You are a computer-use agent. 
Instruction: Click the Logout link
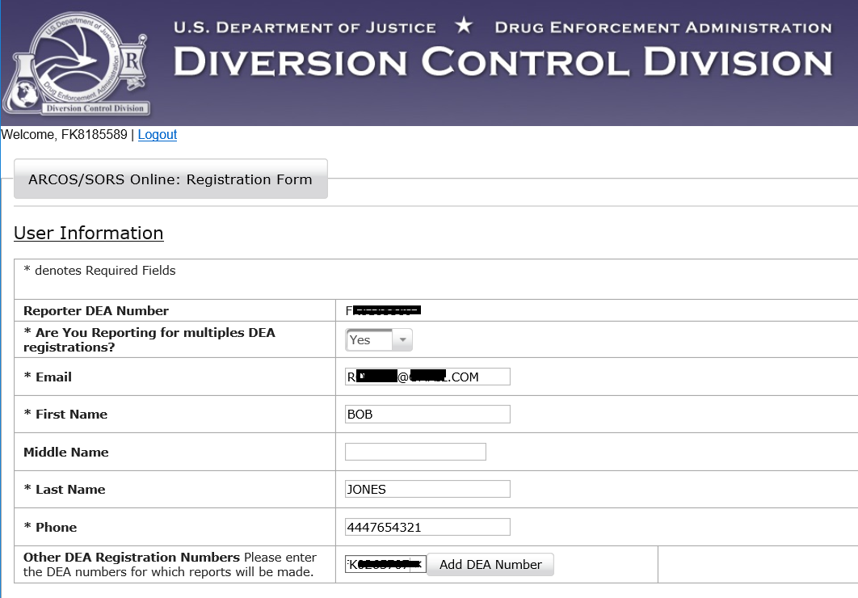point(157,135)
